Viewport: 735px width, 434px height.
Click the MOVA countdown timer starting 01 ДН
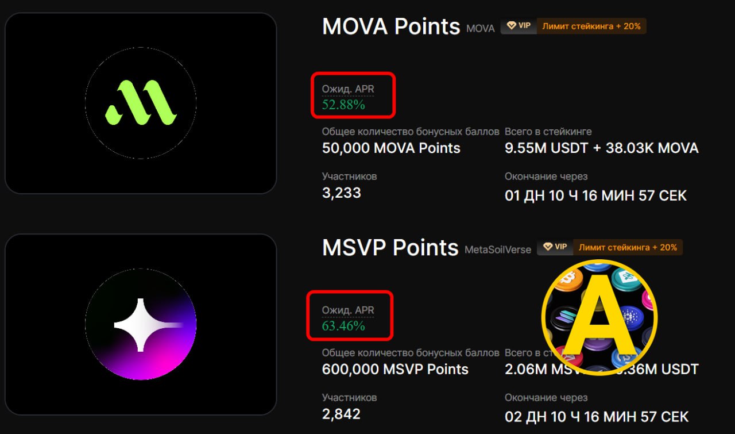pyautogui.click(x=595, y=195)
